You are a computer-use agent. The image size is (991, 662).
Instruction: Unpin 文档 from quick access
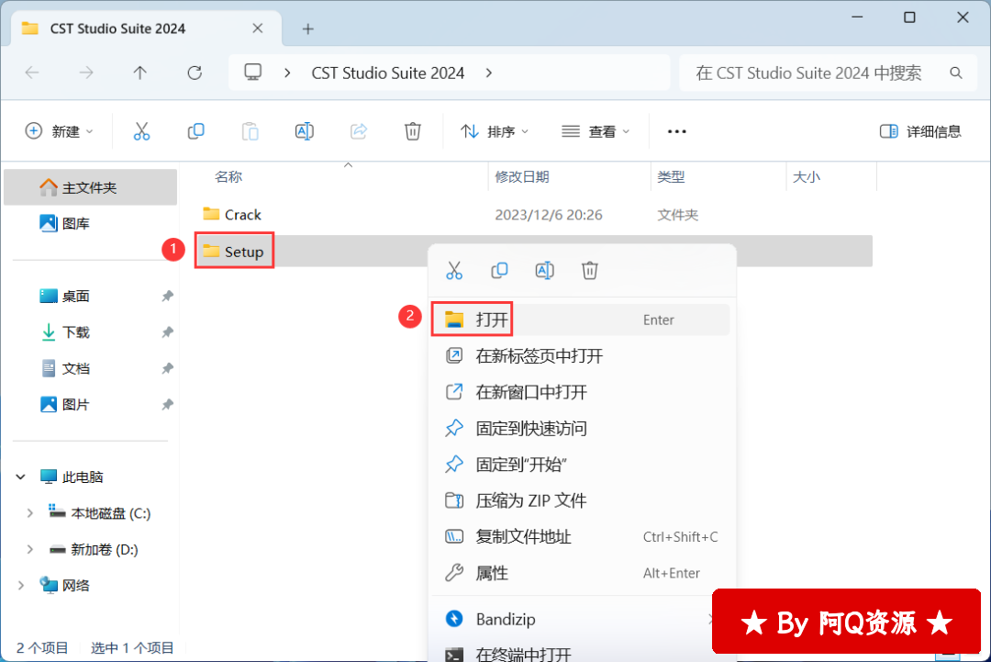(167, 368)
